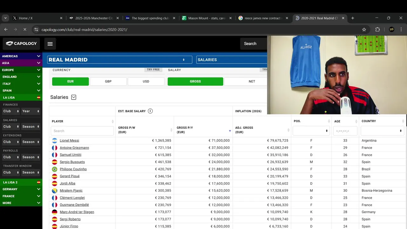407x229 pixels.
Task: Expand the More menu
Action: pos(21,203)
